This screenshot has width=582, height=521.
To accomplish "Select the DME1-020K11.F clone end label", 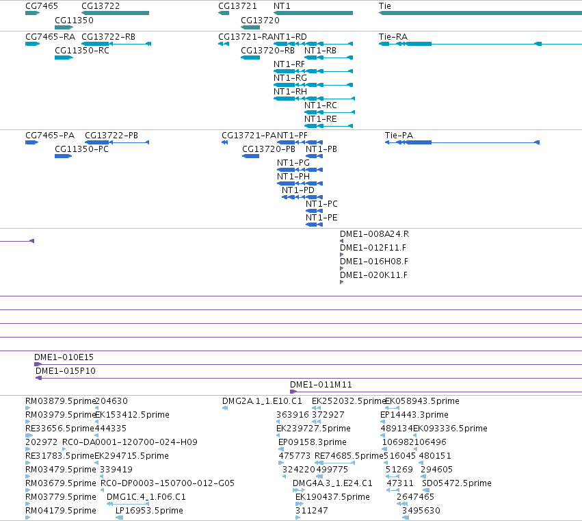I will coord(374,275).
